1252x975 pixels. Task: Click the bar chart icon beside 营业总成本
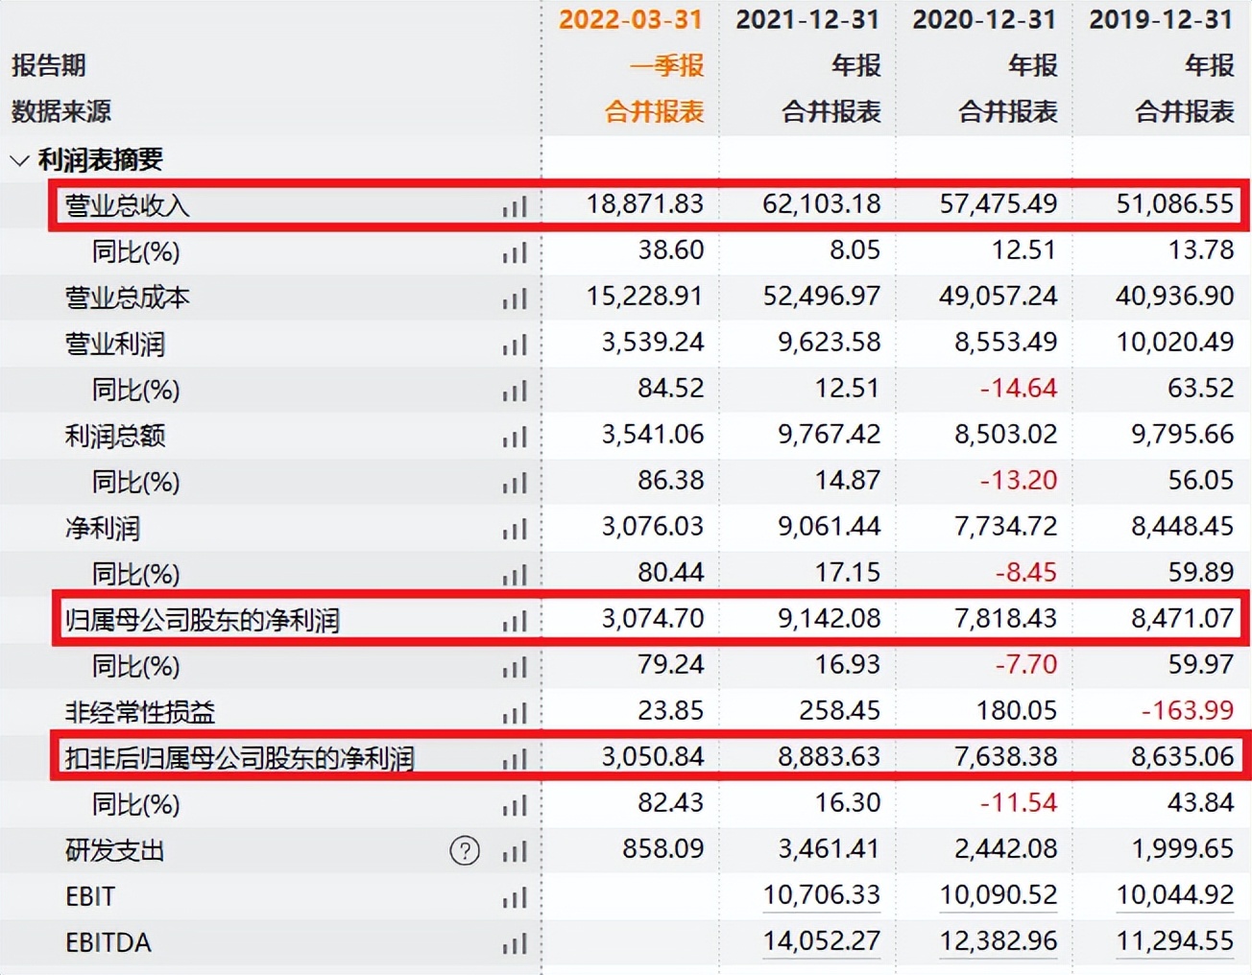pos(516,298)
